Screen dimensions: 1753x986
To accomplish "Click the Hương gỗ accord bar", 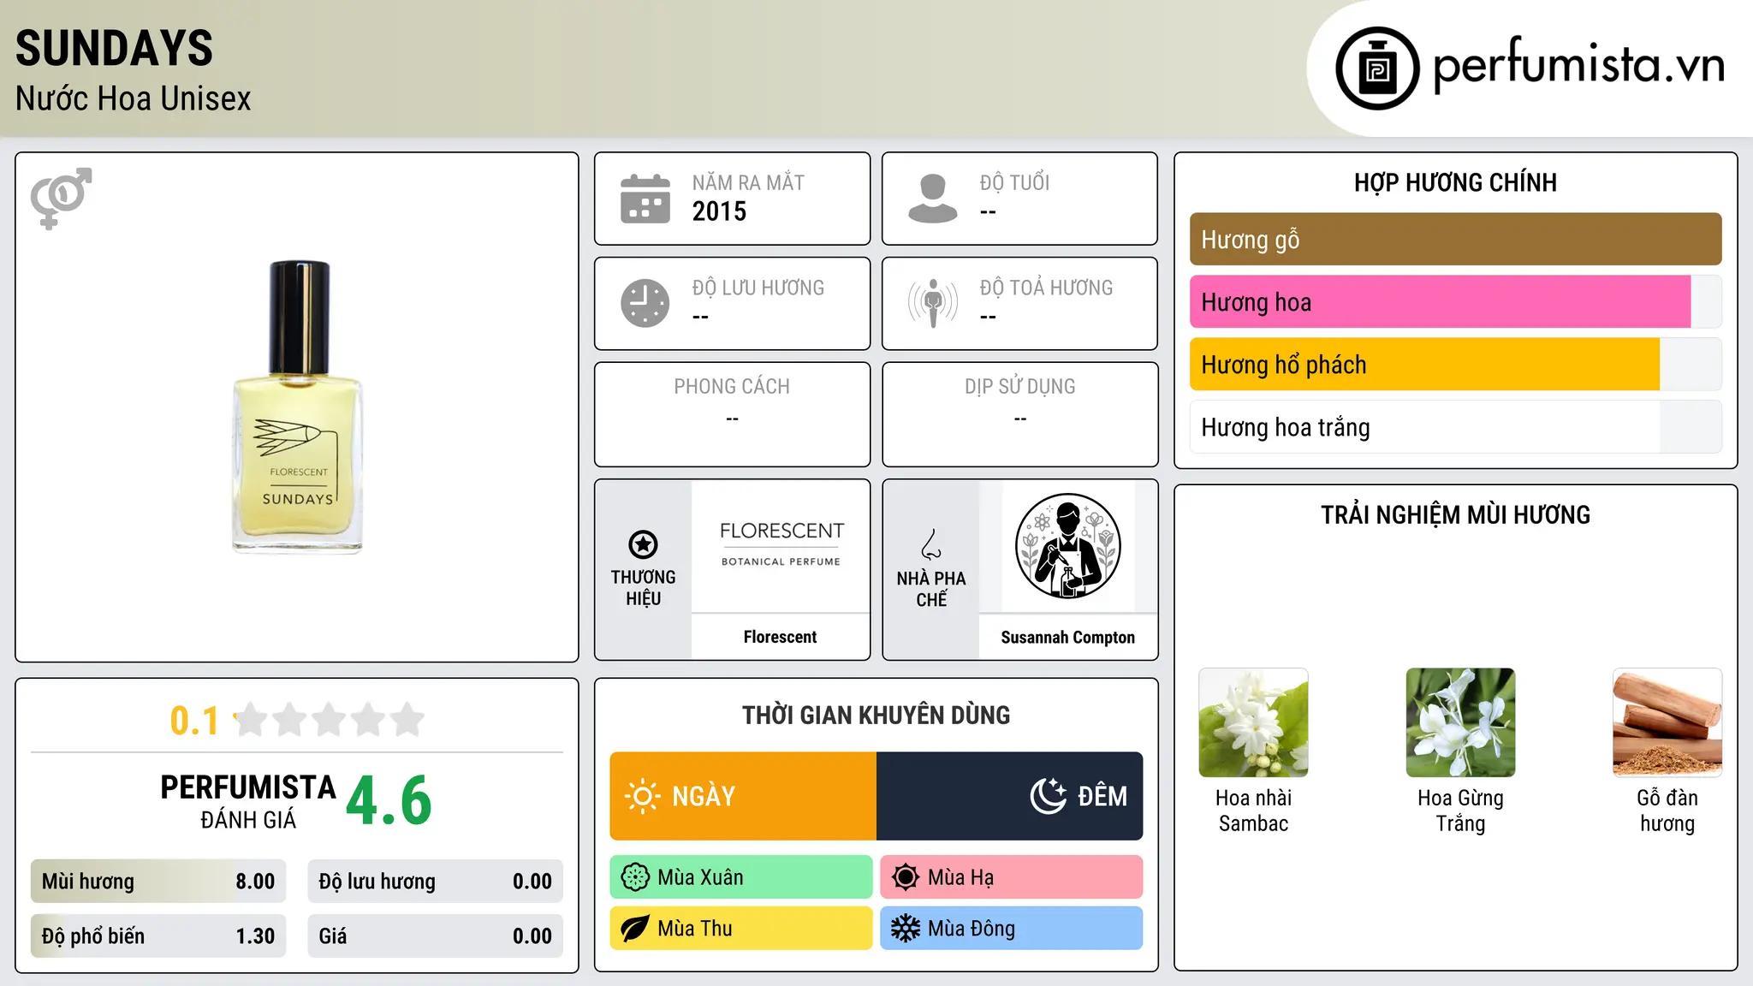I will pyautogui.click(x=1455, y=240).
